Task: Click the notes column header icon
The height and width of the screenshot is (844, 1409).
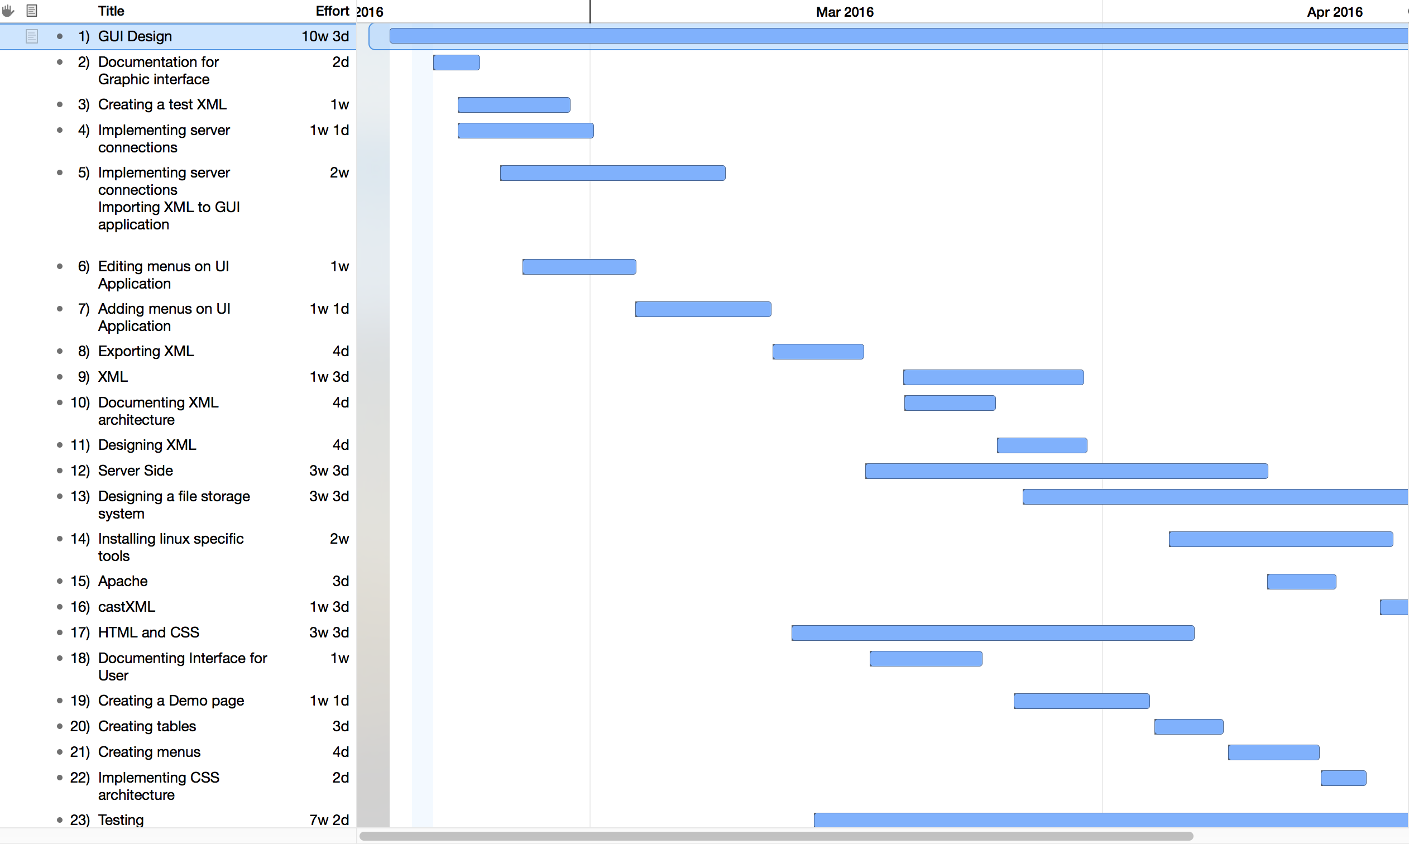Action: pyautogui.click(x=32, y=10)
